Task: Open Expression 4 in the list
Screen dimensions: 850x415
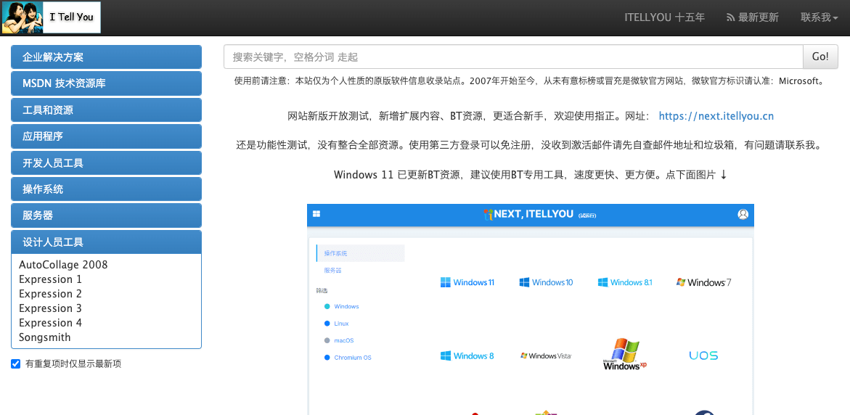Action: (x=50, y=323)
